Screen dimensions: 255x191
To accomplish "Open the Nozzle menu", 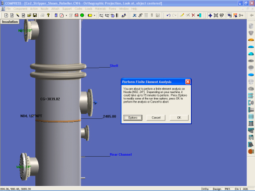I will pos(44,9).
